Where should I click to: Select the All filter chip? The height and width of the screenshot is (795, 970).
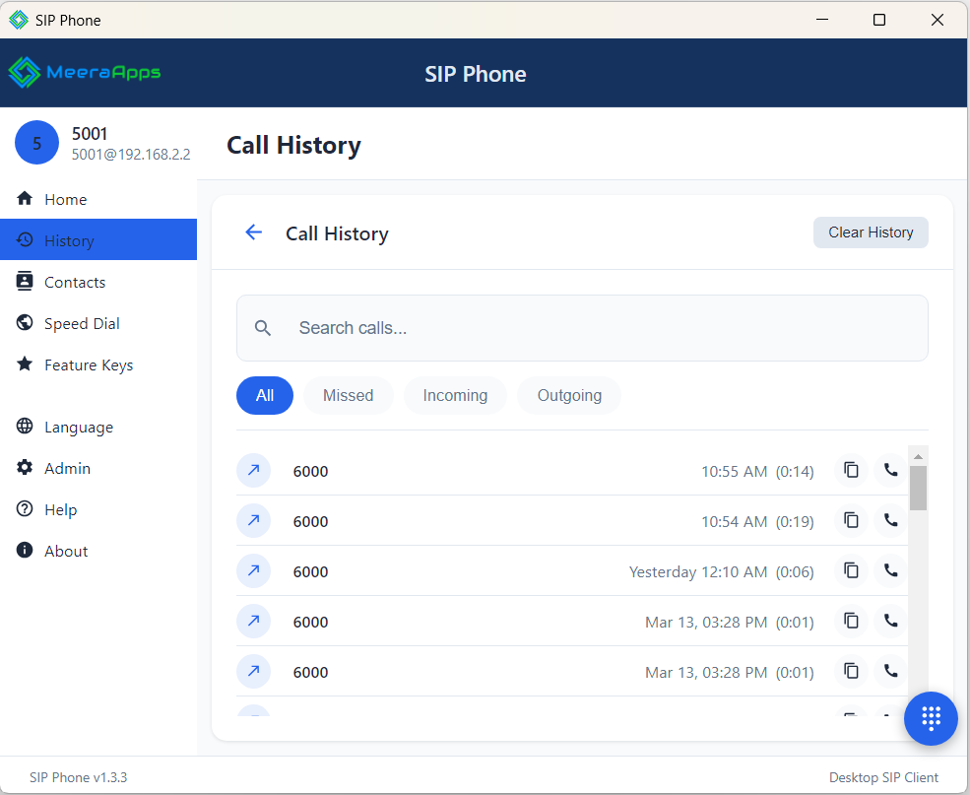(x=265, y=395)
